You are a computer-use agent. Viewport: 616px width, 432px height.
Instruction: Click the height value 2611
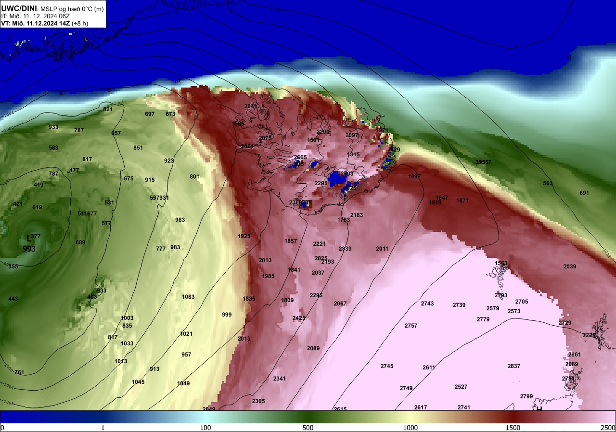click(429, 368)
